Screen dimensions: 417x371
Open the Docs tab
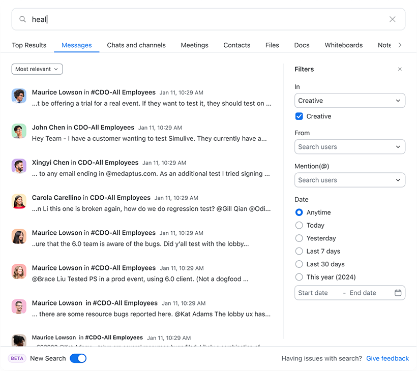tap(302, 45)
